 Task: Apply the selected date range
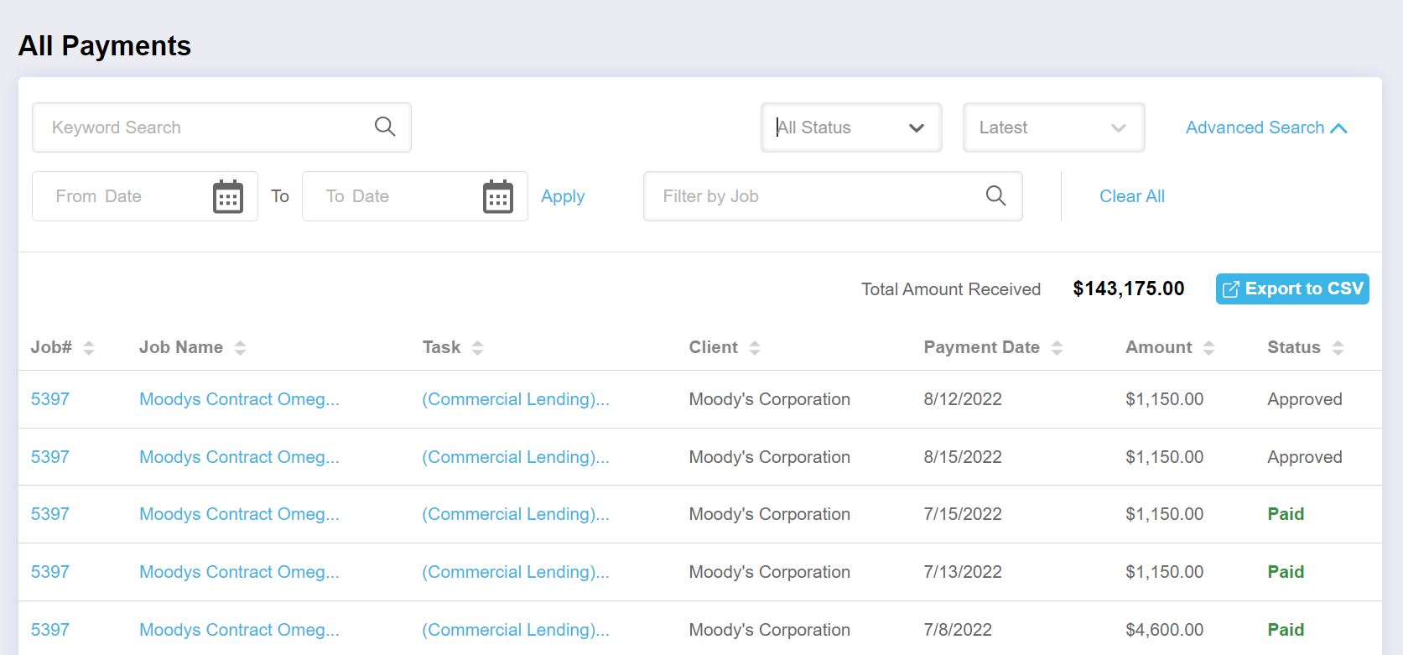tap(563, 196)
